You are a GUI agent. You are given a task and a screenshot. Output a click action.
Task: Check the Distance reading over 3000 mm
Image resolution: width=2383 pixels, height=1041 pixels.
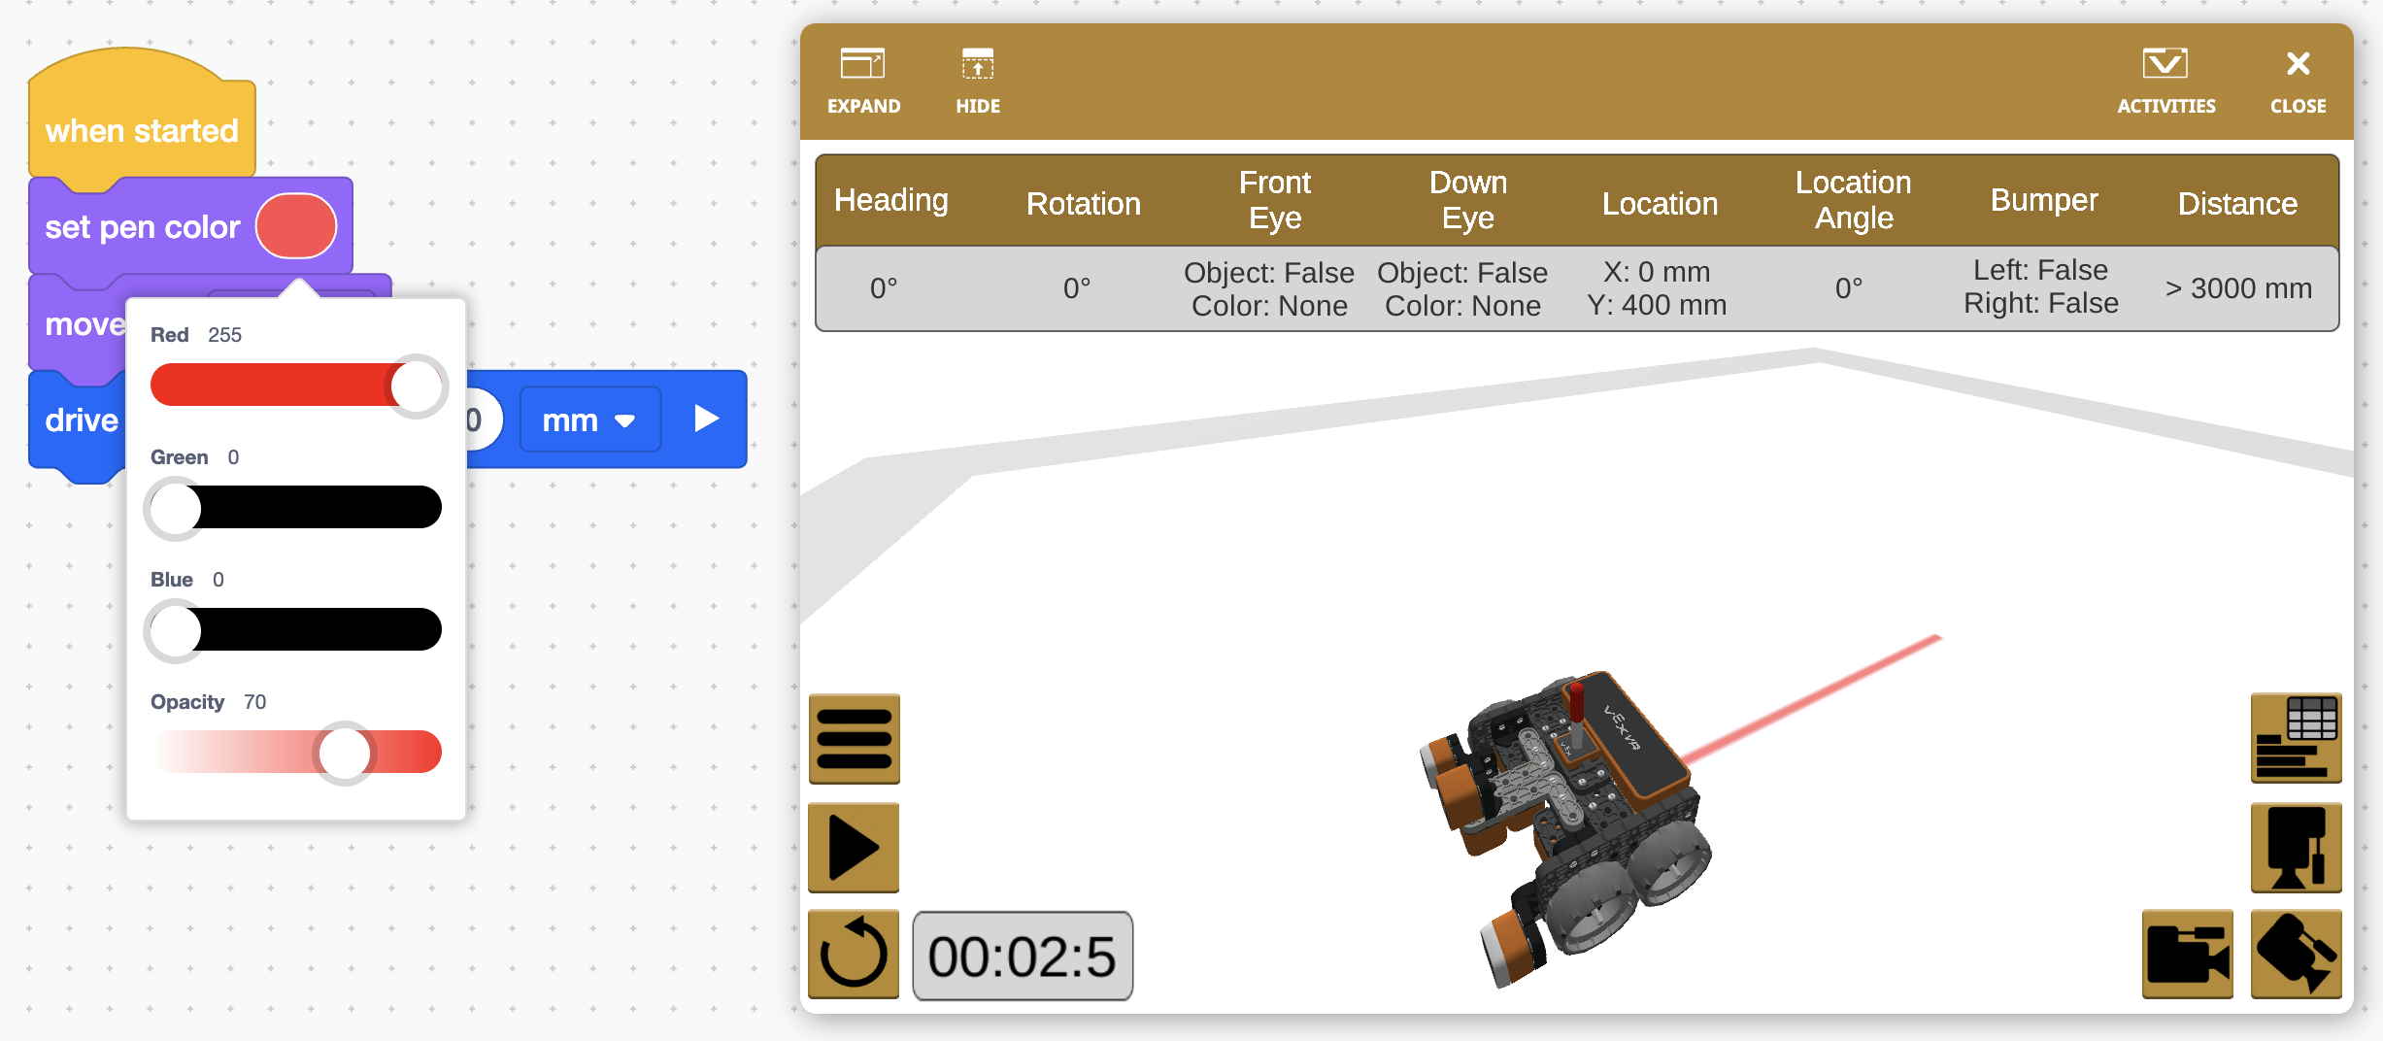pos(2236,287)
